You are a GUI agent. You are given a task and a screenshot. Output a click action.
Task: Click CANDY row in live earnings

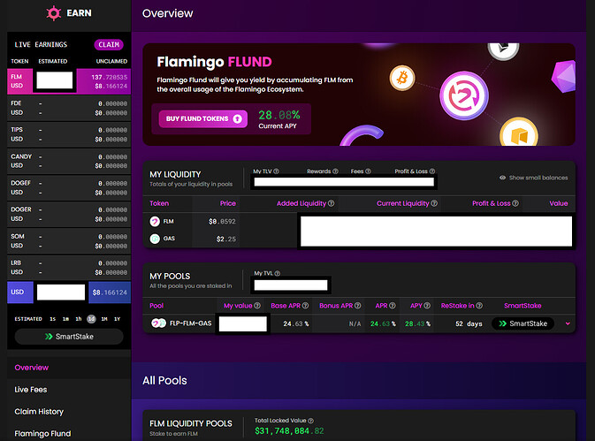69,161
